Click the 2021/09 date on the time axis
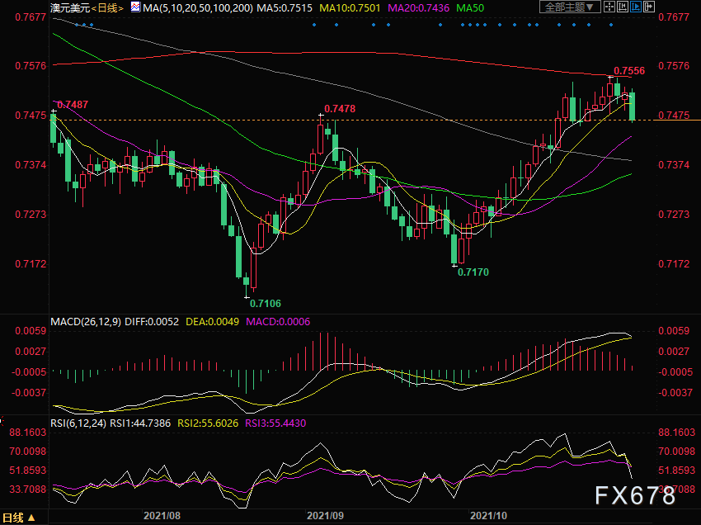 [324, 514]
